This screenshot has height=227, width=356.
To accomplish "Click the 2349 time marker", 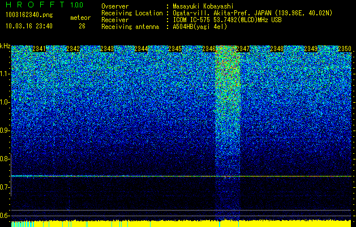I will 311,49.
